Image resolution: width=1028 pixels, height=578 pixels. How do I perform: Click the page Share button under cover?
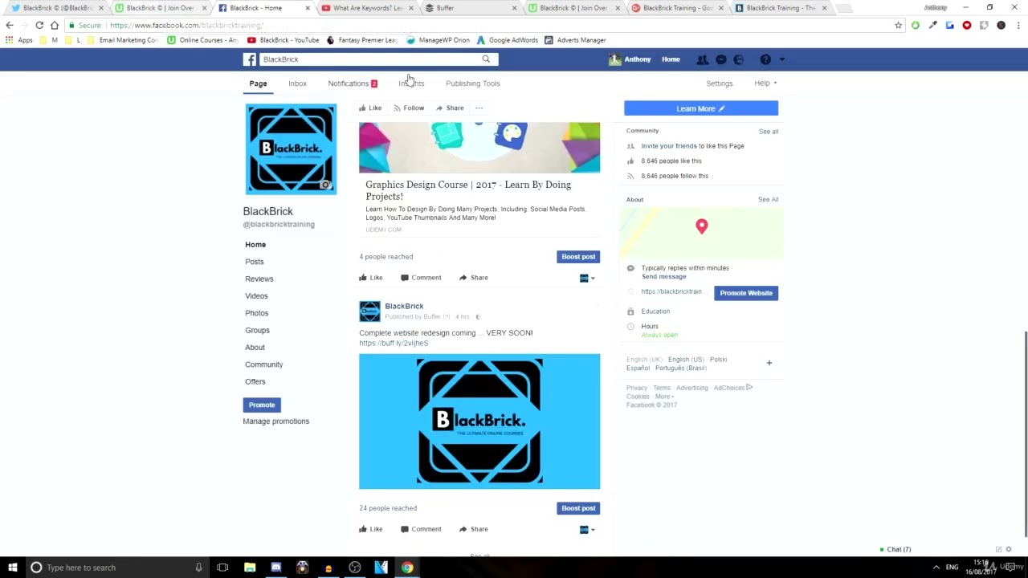tap(450, 108)
